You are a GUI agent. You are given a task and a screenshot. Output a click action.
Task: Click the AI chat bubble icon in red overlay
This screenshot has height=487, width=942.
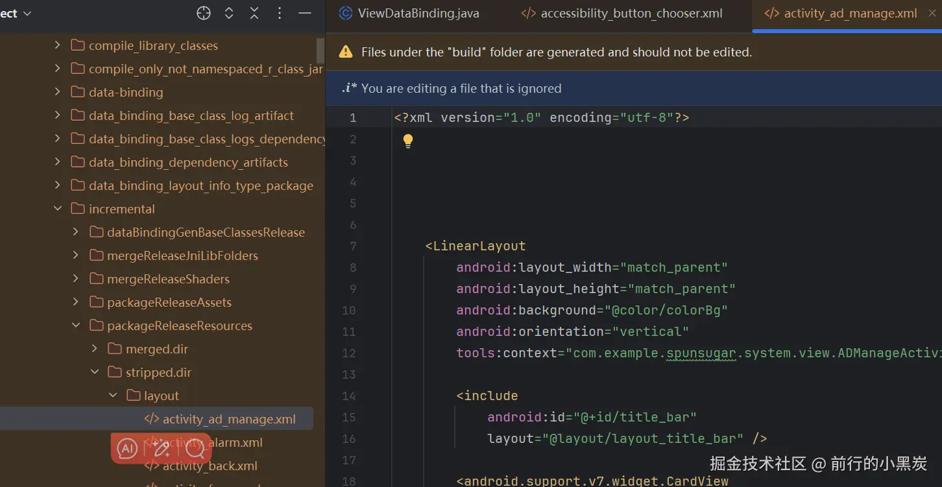(127, 448)
